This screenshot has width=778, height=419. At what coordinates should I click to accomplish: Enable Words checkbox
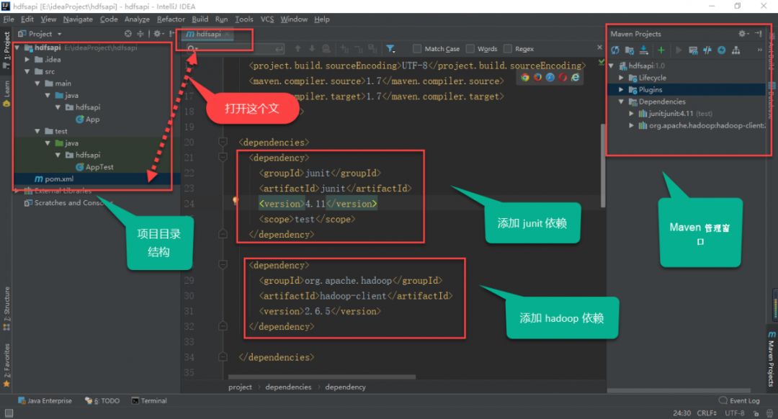pyautogui.click(x=470, y=48)
